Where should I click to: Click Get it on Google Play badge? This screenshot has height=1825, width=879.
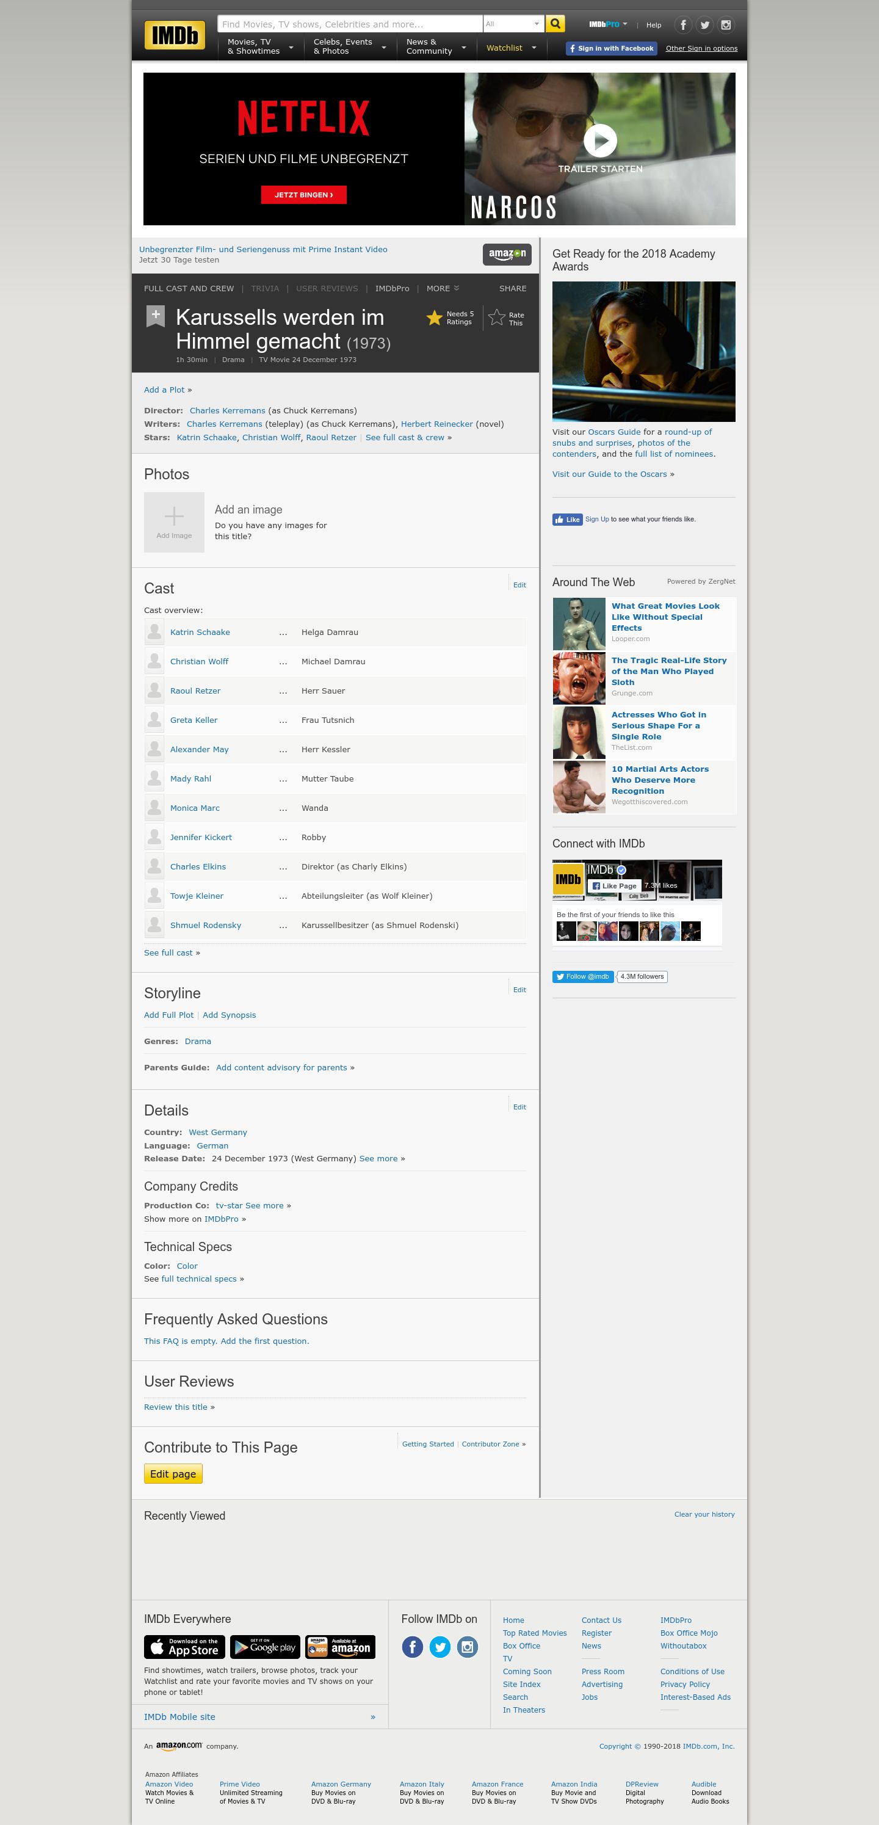pos(265,1647)
